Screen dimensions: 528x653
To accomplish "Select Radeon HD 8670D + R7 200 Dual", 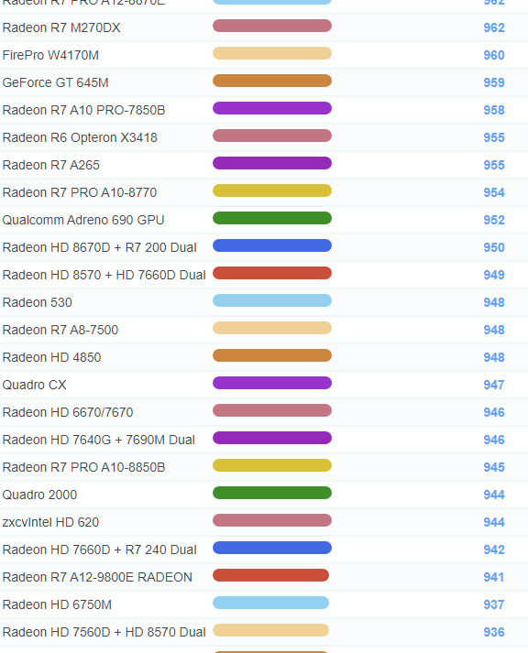I will tap(100, 247).
